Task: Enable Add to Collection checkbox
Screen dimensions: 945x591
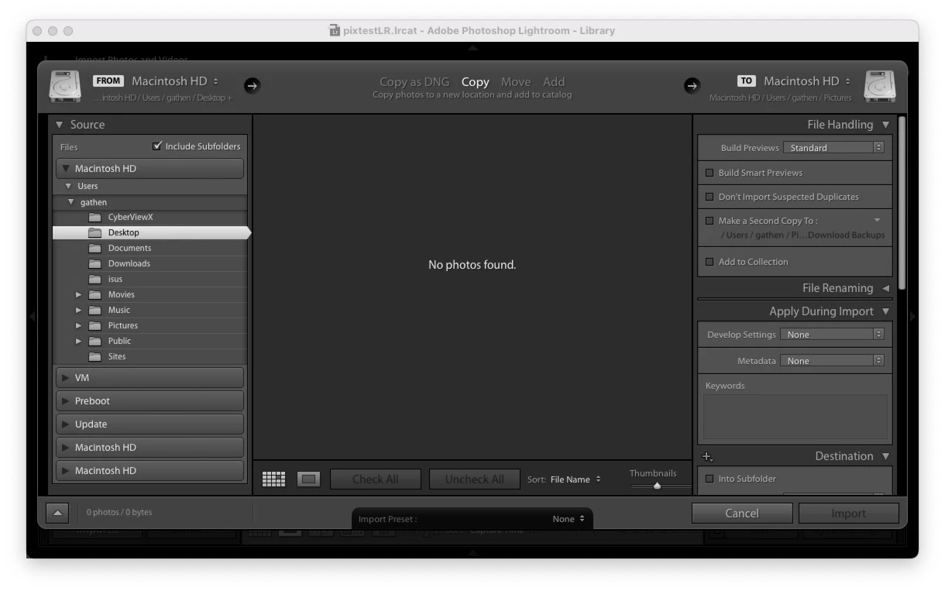Action: point(709,262)
